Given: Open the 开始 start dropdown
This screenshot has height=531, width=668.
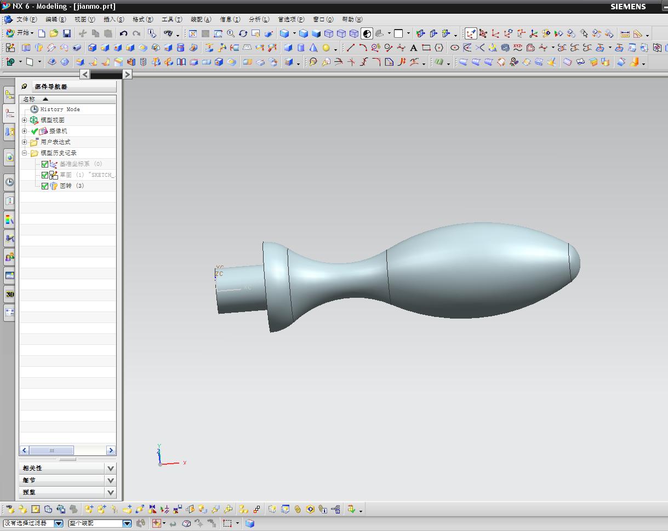Looking at the screenshot, I should click(21, 33).
